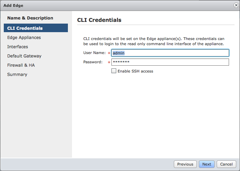Cancel the Add Edge wizard
Image resolution: width=240 pixels, height=171 pixels.
(226, 164)
